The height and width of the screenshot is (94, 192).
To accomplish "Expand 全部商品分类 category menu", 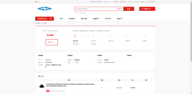I will (44, 19).
